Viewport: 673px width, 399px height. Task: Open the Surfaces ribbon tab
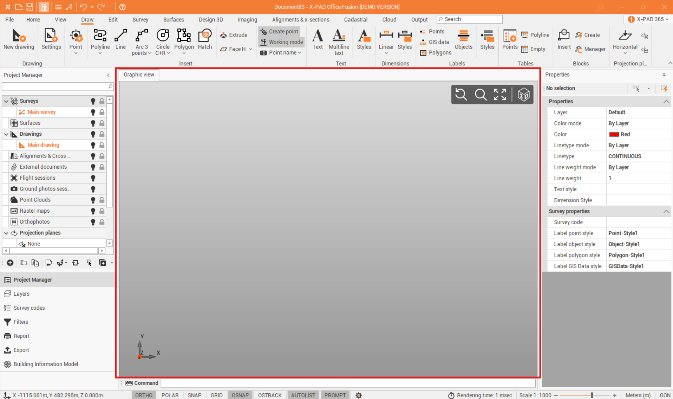[x=174, y=20]
